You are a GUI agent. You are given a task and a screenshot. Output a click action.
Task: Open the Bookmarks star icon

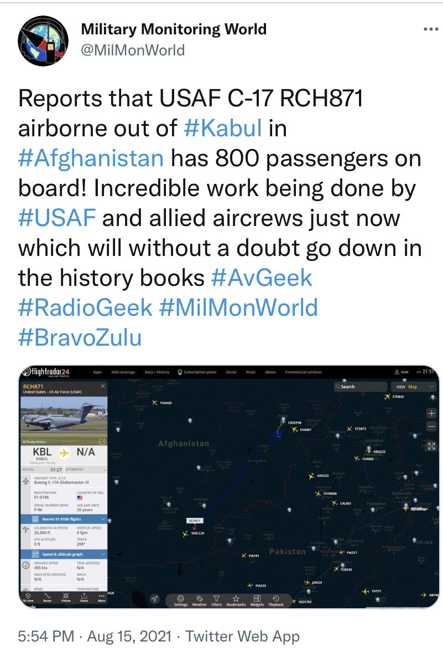point(236,600)
